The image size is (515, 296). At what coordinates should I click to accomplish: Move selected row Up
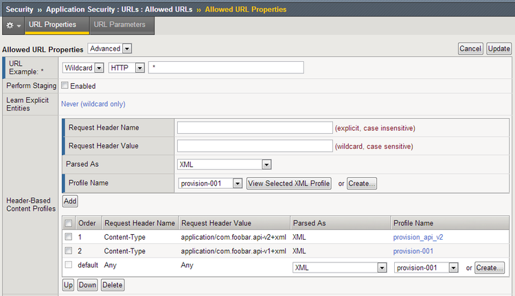point(68,284)
